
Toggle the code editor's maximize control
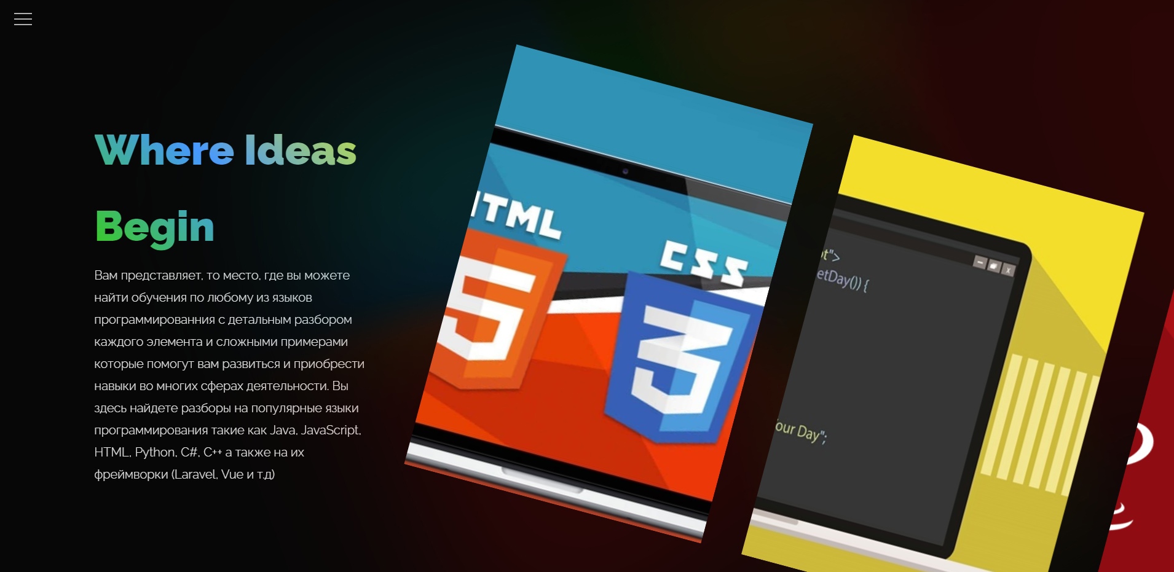click(994, 265)
